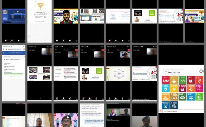Viewport: 206px width, 127px height.
Task: Click the chat message "Good Evening, I'm" in the blue bubble
Action: pyautogui.click(x=94, y=122)
